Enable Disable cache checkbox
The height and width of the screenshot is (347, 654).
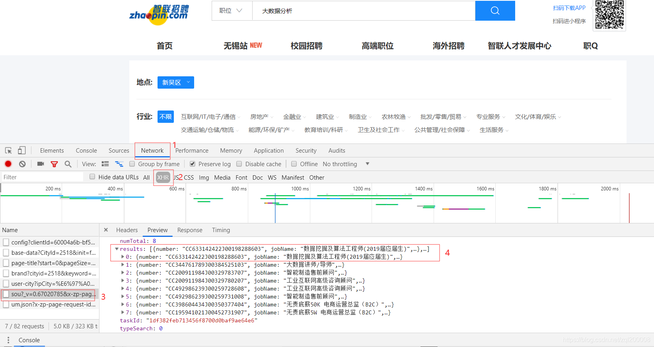point(239,164)
